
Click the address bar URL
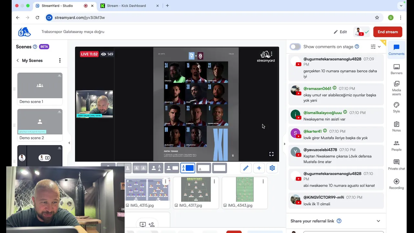80,17
